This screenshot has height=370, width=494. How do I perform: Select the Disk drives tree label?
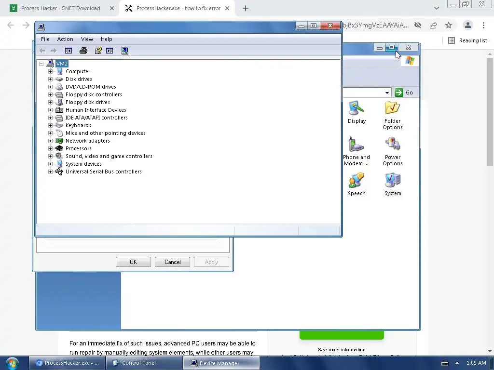click(x=79, y=79)
